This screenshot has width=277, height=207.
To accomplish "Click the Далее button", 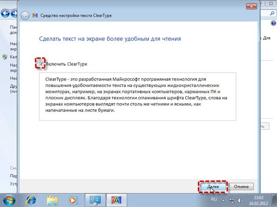I will 213,187.
